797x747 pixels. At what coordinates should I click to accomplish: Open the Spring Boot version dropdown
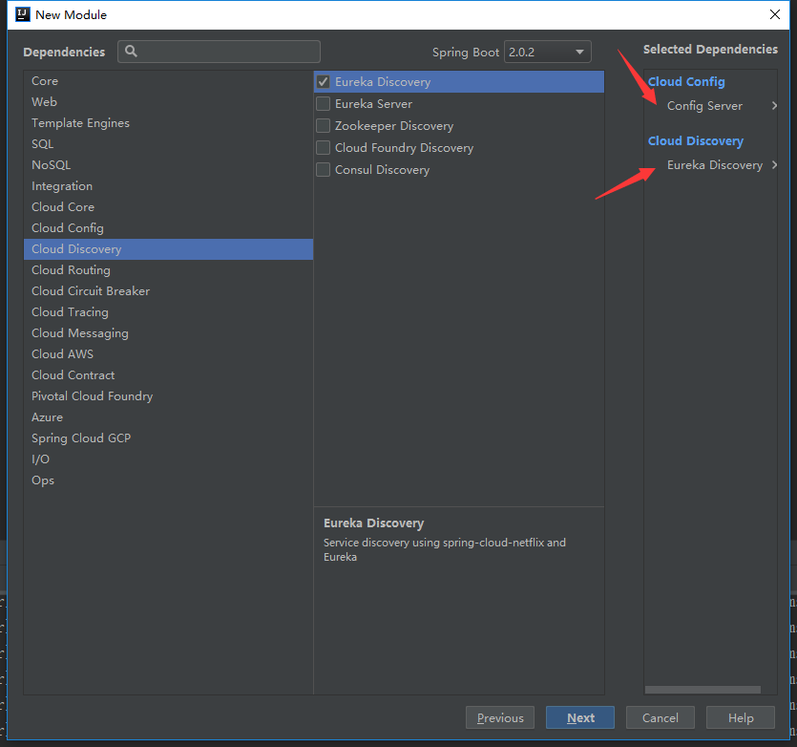(x=548, y=52)
